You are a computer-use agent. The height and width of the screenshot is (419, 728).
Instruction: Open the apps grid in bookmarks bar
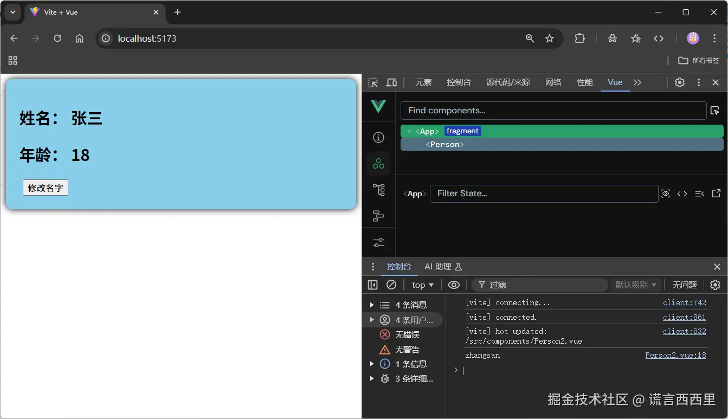(13, 61)
